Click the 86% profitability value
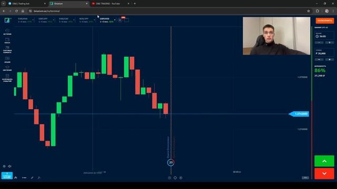337x189 pixels. point(320,70)
